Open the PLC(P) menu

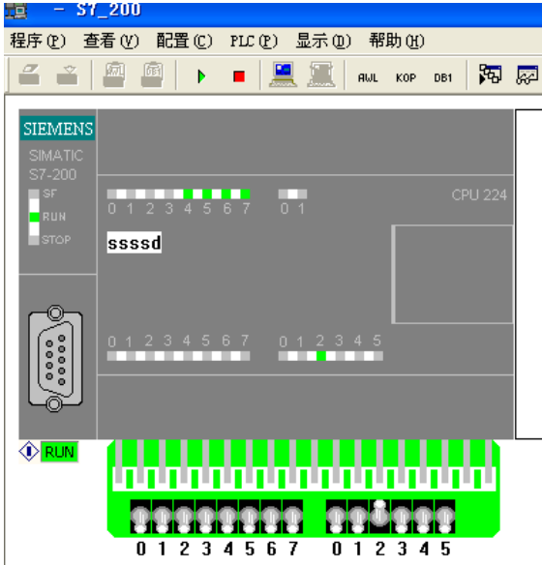pos(254,41)
